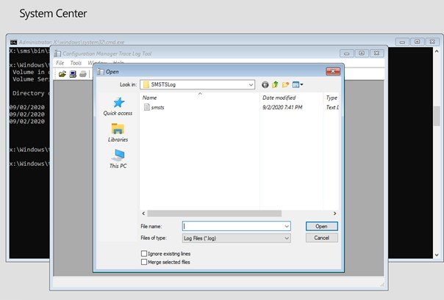
Task: Sort by Date modified column header
Action: click(279, 98)
